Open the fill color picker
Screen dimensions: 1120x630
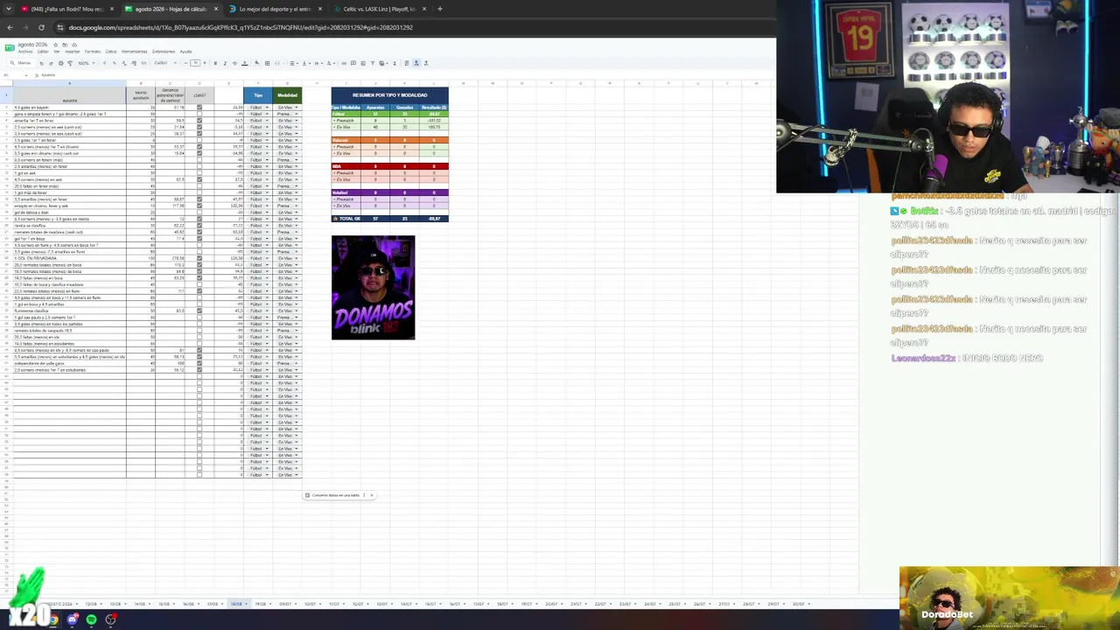pos(257,63)
